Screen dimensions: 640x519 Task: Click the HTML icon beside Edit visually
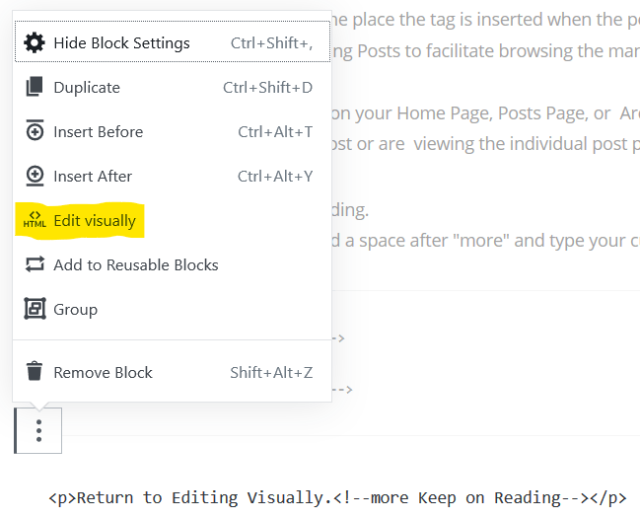[x=35, y=221]
